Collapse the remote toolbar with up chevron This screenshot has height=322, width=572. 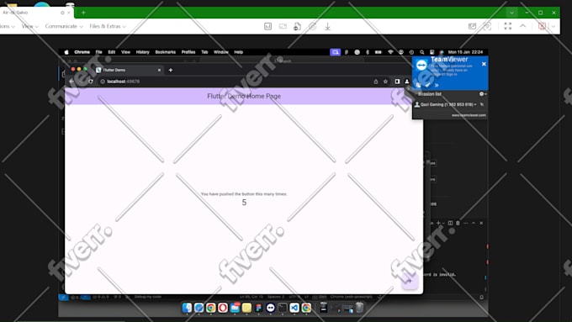[522, 26]
